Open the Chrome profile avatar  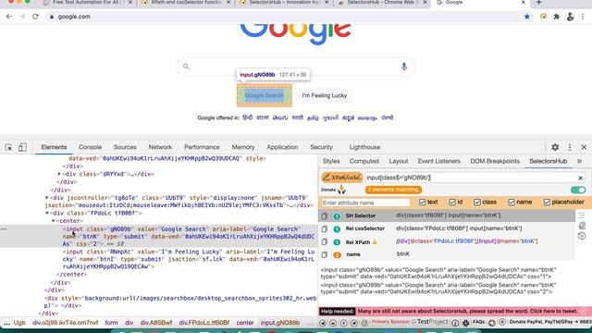pyautogui.click(x=570, y=17)
